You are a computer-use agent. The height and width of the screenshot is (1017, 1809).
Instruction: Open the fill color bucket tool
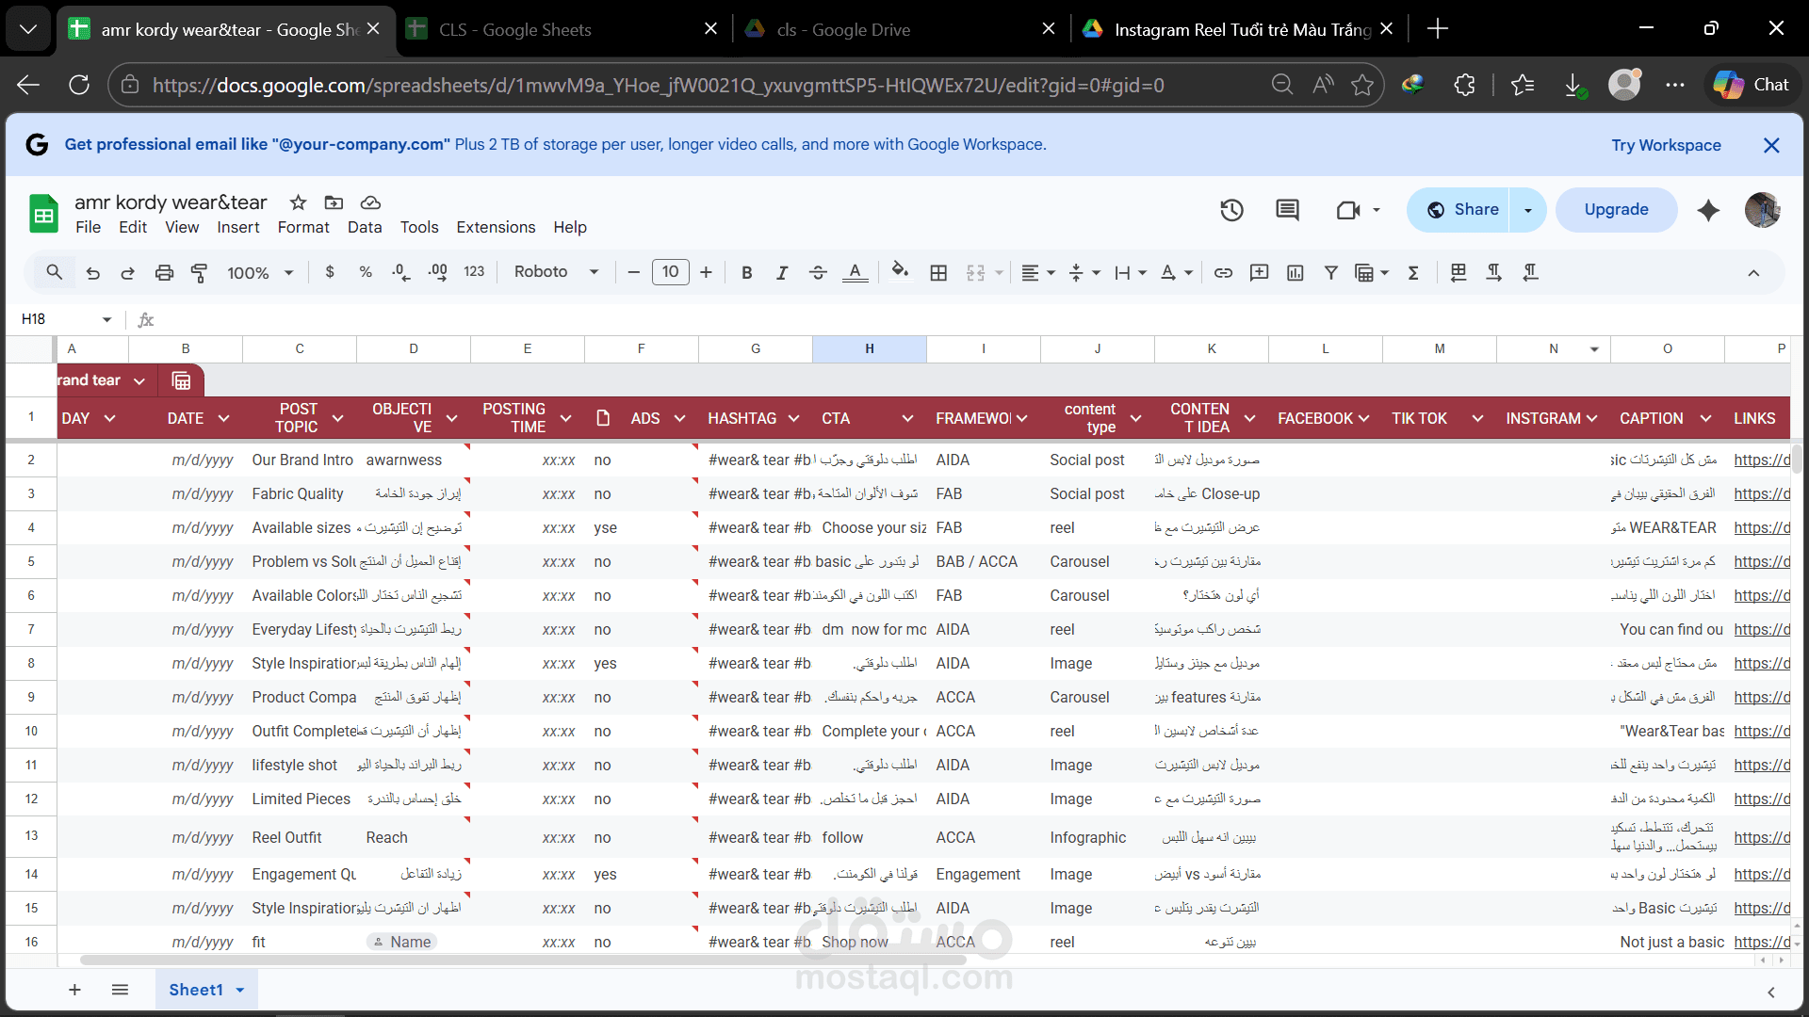pyautogui.click(x=900, y=272)
